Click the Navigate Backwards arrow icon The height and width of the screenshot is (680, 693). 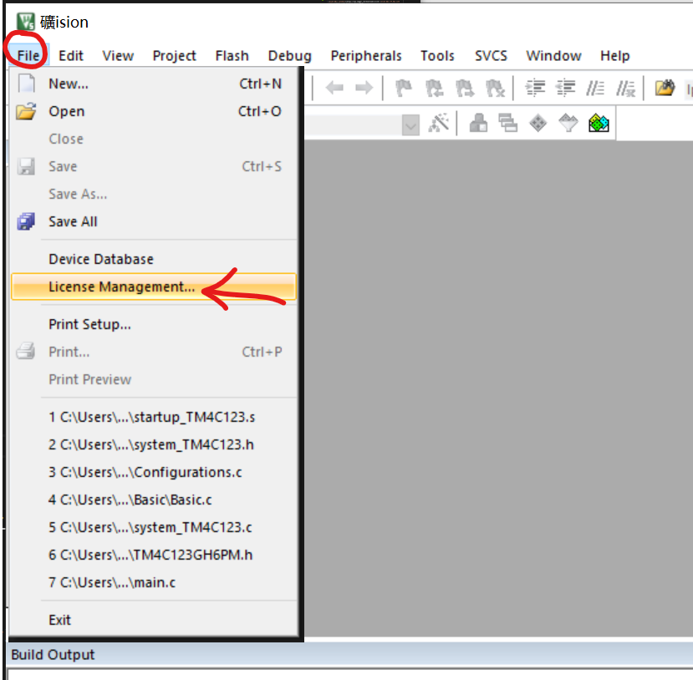coord(335,88)
